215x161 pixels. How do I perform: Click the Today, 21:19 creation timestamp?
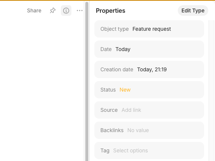(x=152, y=69)
